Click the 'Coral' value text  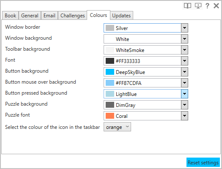[x=122, y=116]
